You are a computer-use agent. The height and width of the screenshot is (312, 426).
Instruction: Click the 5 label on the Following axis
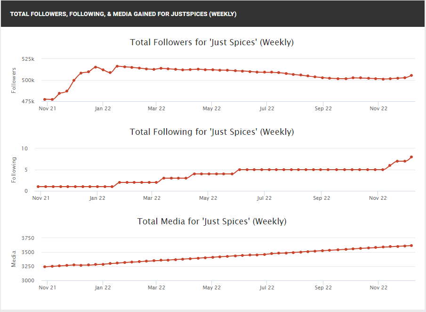[26, 170]
